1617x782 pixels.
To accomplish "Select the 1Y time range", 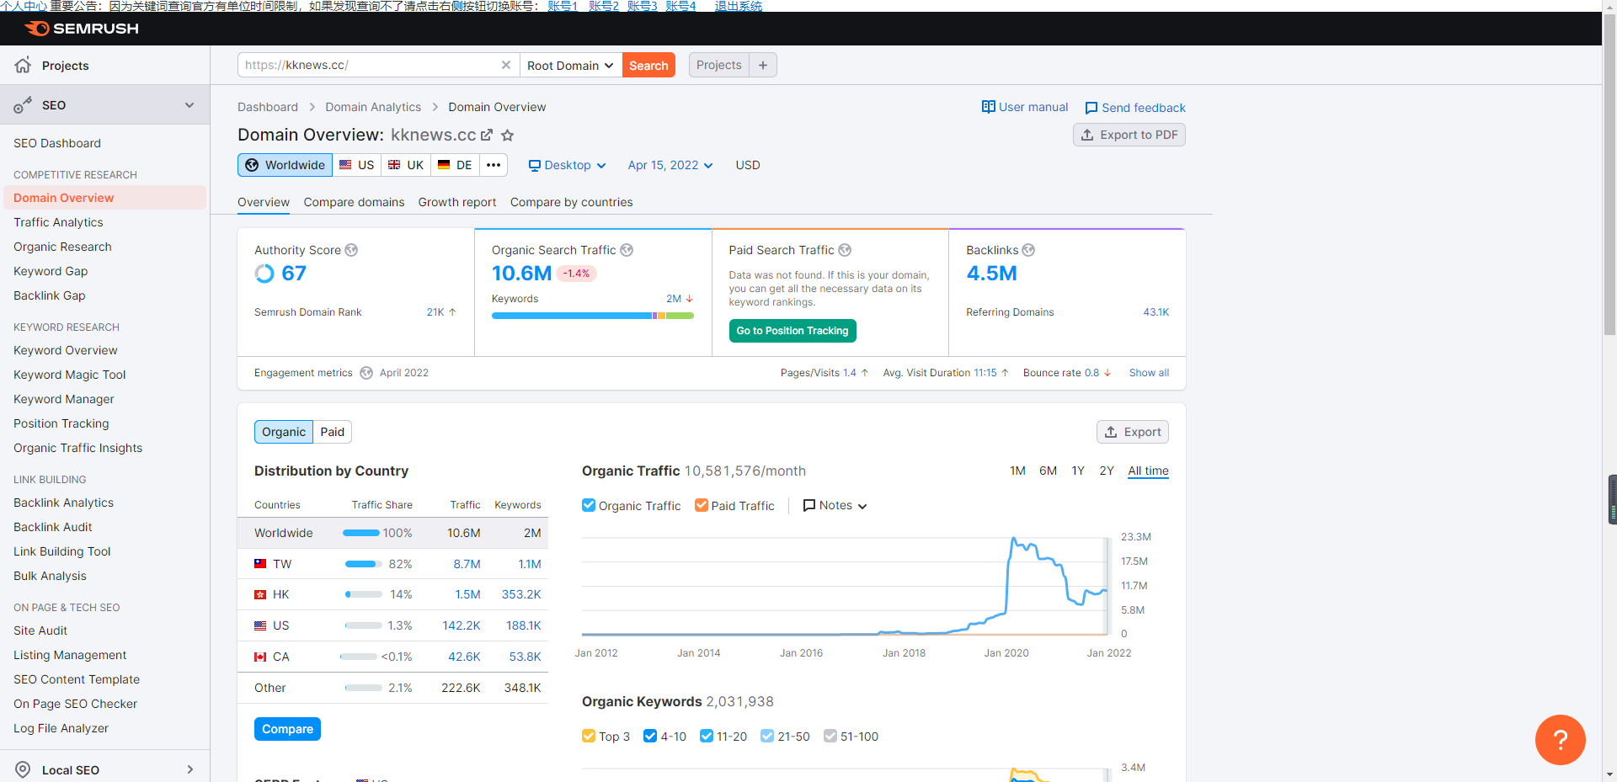I will (1078, 471).
